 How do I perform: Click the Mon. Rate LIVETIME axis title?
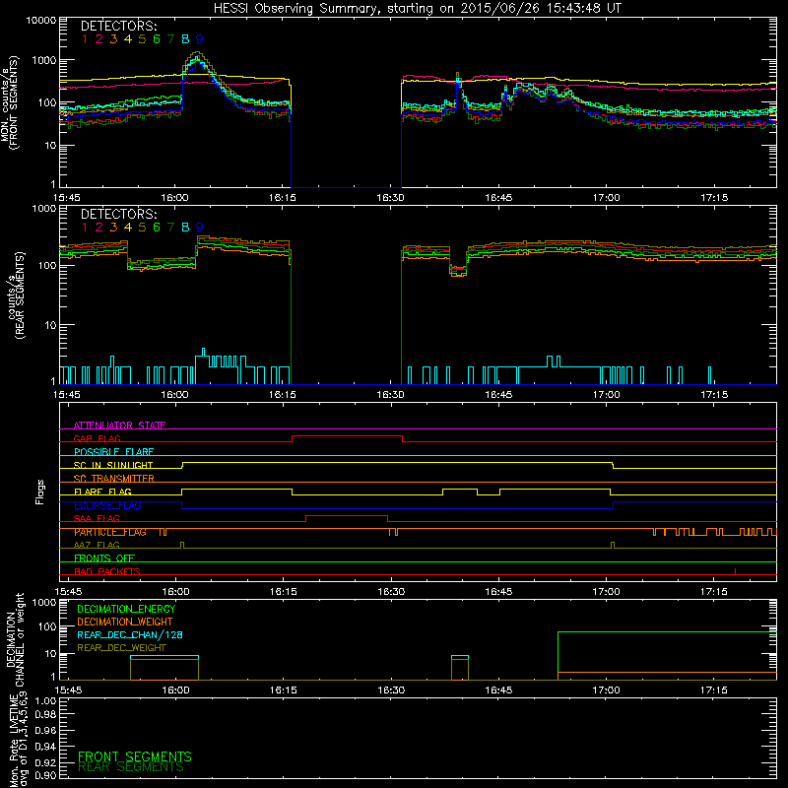[18, 740]
